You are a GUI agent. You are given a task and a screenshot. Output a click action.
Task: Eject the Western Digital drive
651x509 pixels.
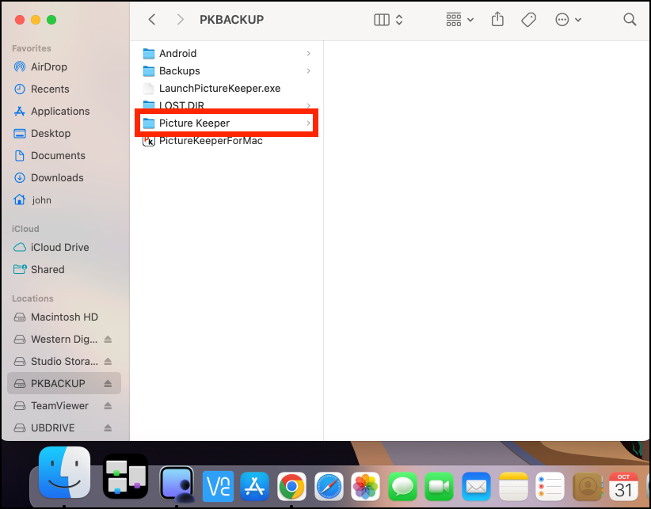point(108,339)
